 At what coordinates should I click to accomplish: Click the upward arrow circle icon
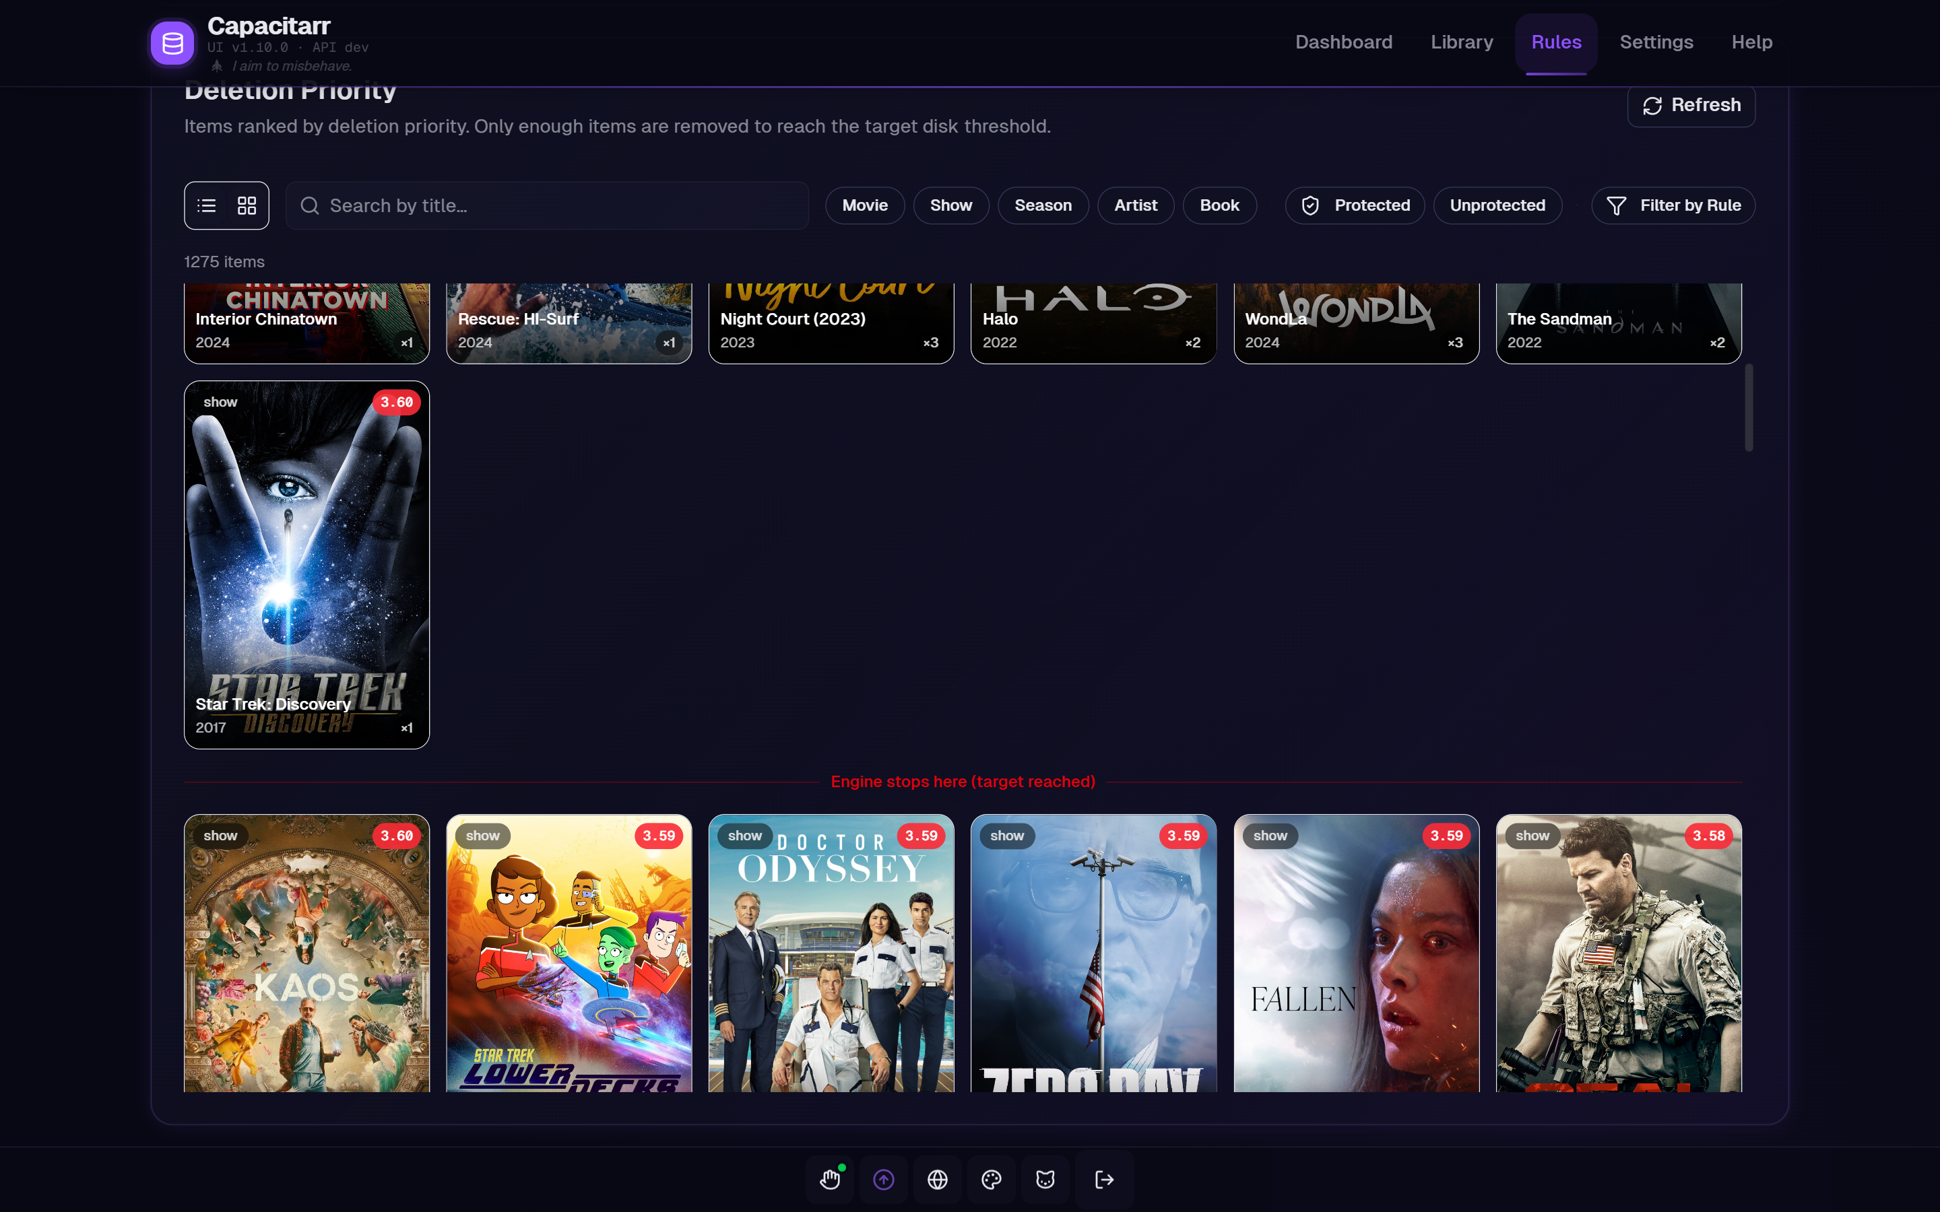tap(883, 1179)
